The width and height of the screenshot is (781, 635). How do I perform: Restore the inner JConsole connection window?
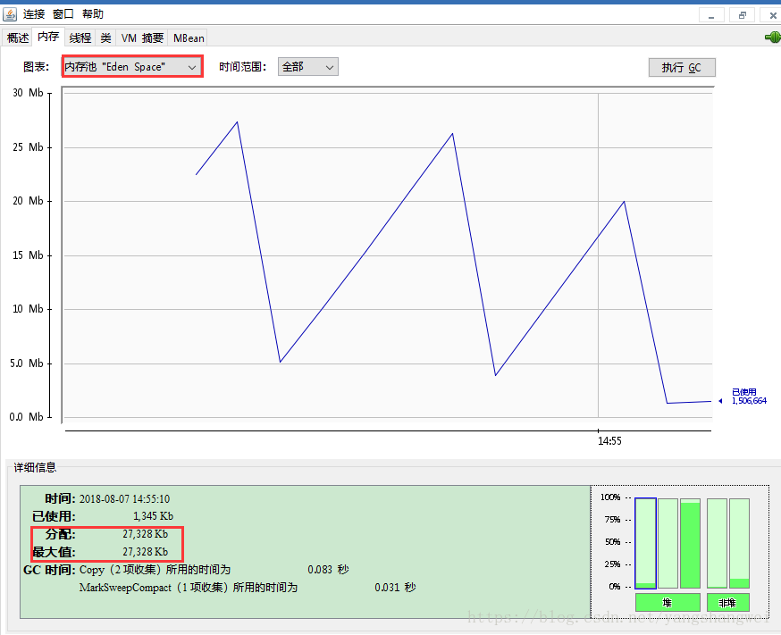(741, 15)
